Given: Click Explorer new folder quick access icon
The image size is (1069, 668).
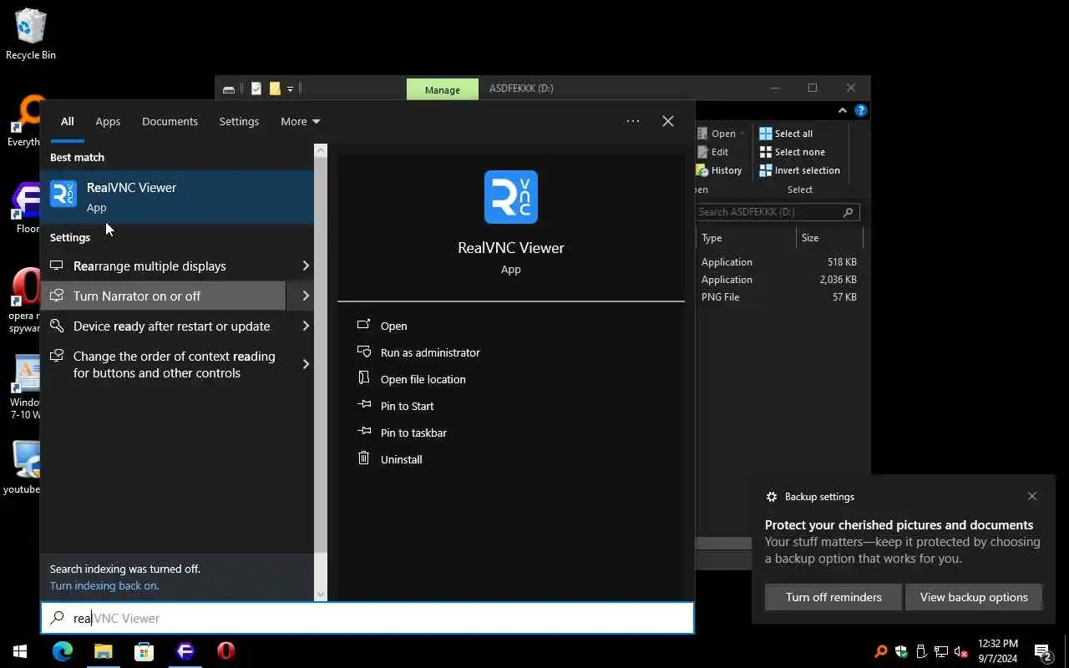Looking at the screenshot, I should (x=275, y=89).
